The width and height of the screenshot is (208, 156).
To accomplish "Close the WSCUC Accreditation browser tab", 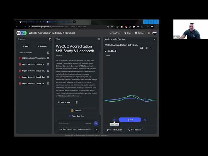I will coord(43,22).
